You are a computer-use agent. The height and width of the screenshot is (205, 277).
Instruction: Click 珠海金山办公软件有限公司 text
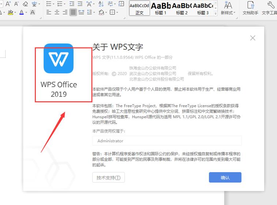point(153,68)
